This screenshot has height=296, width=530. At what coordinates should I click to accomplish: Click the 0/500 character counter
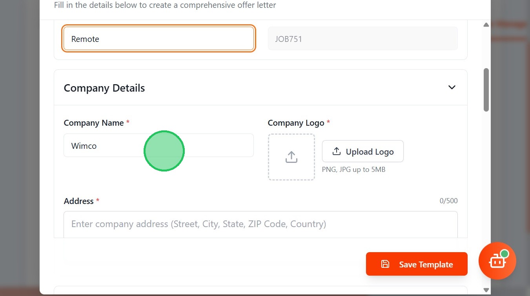[x=448, y=201]
